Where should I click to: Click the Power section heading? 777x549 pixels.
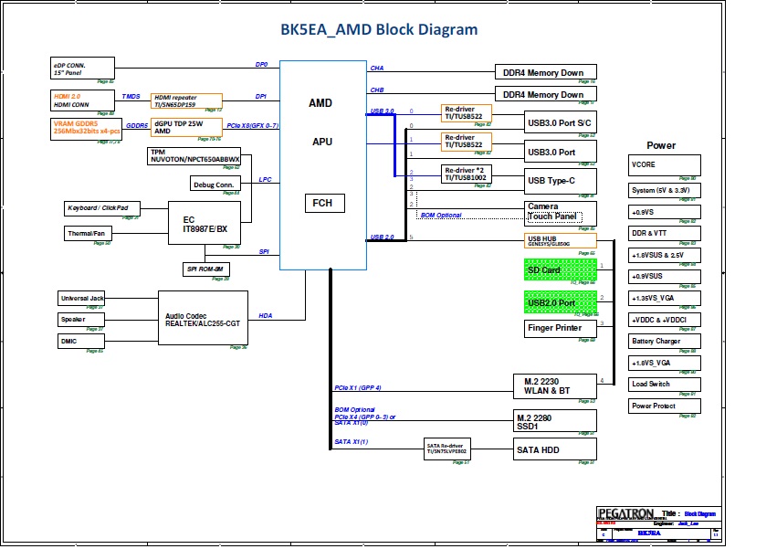coord(661,145)
